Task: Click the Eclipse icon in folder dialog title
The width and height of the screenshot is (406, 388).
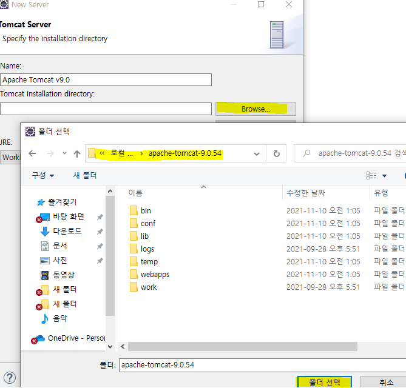Action: click(30, 132)
